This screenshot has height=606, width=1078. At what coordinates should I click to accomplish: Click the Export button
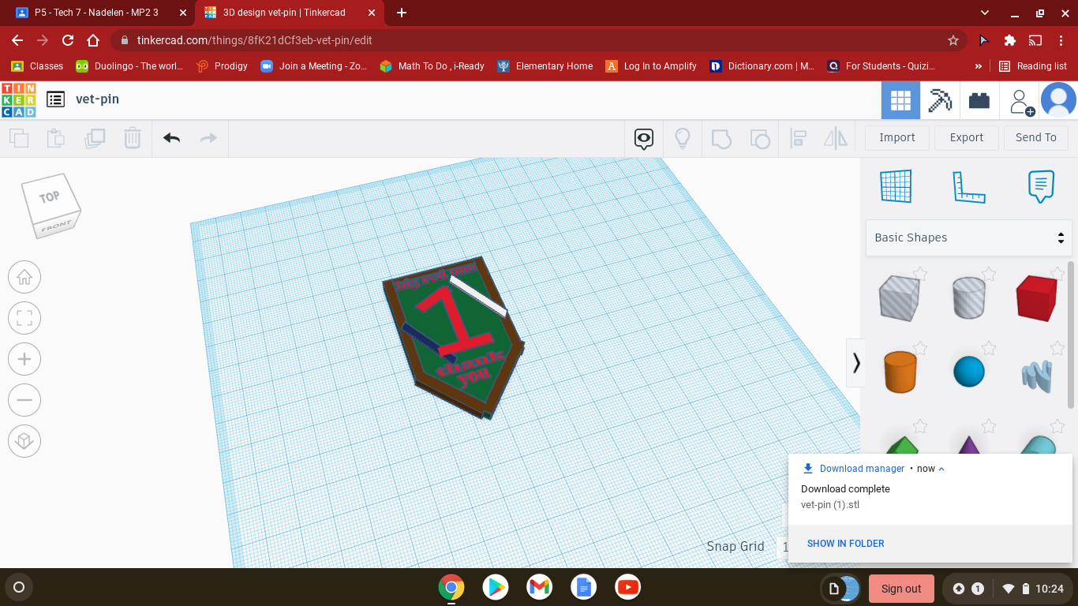(967, 137)
